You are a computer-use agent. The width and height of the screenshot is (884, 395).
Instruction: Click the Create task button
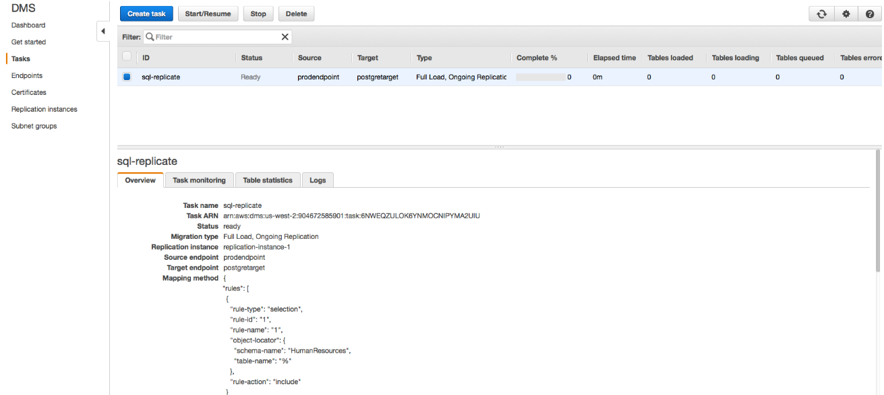(146, 13)
